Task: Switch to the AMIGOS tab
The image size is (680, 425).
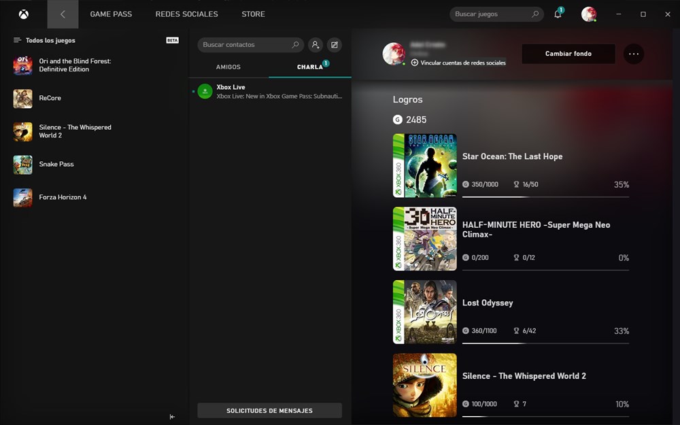Action: pos(228,67)
